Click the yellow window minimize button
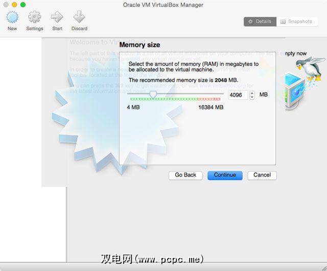The image size is (327, 271). pyautogui.click(x=14, y=5)
